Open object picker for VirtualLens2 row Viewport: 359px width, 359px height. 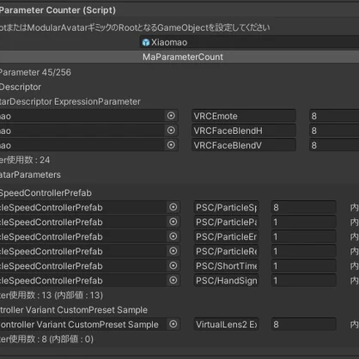(x=173, y=324)
